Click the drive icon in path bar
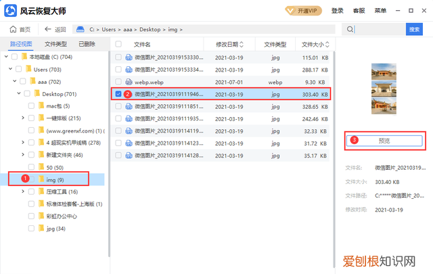The height and width of the screenshot is (274, 433). pos(81,29)
